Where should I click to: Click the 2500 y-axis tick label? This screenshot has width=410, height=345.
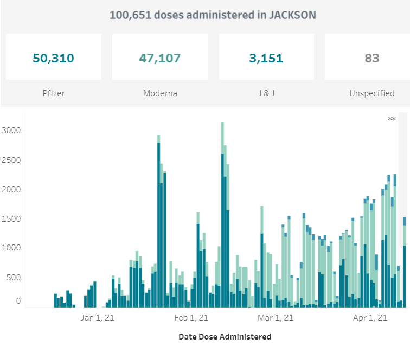pyautogui.click(x=11, y=160)
